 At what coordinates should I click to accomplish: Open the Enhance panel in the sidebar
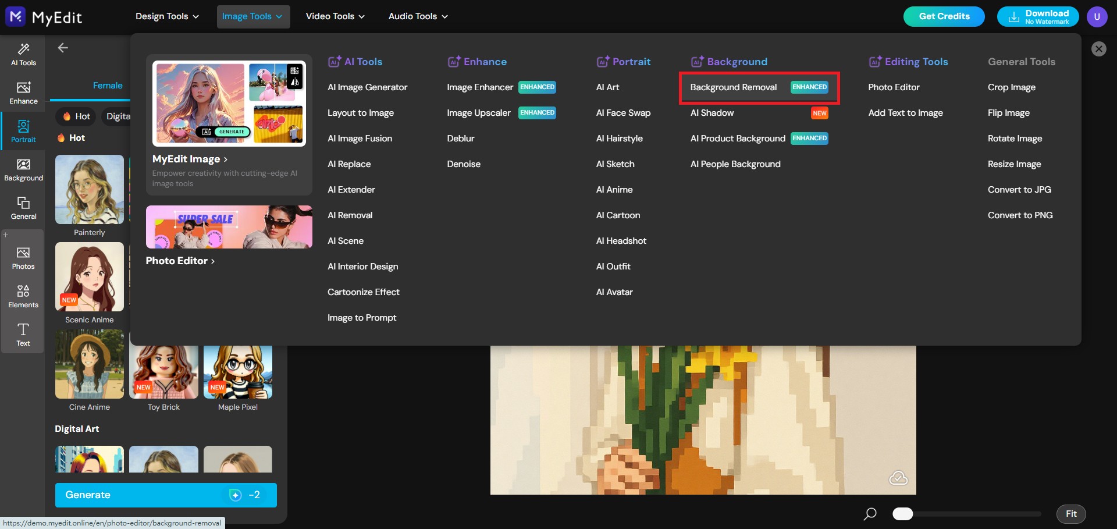23,92
